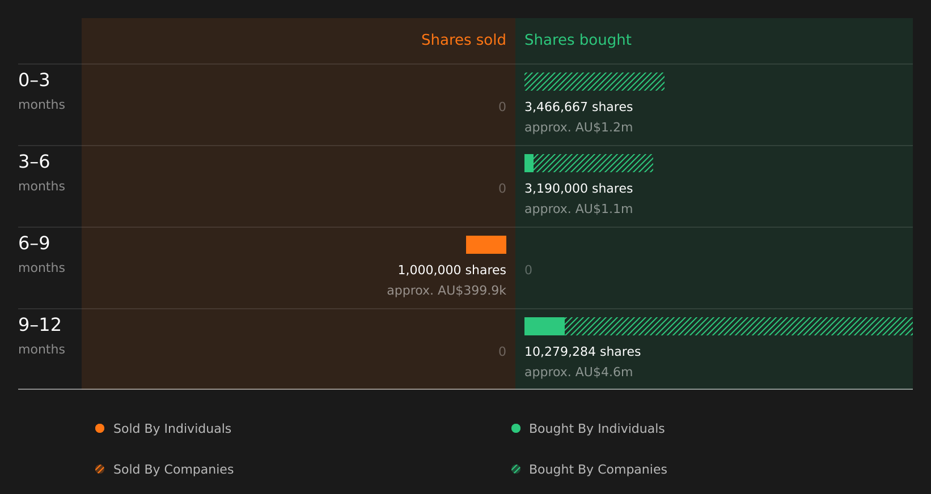Click the solid green segment in 9–12 months bar
This screenshot has width=931, height=494.
click(x=544, y=326)
